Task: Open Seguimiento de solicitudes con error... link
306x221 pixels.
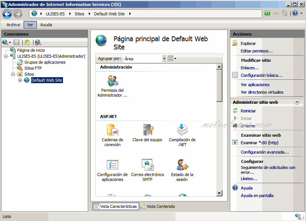Action: coord(268,170)
